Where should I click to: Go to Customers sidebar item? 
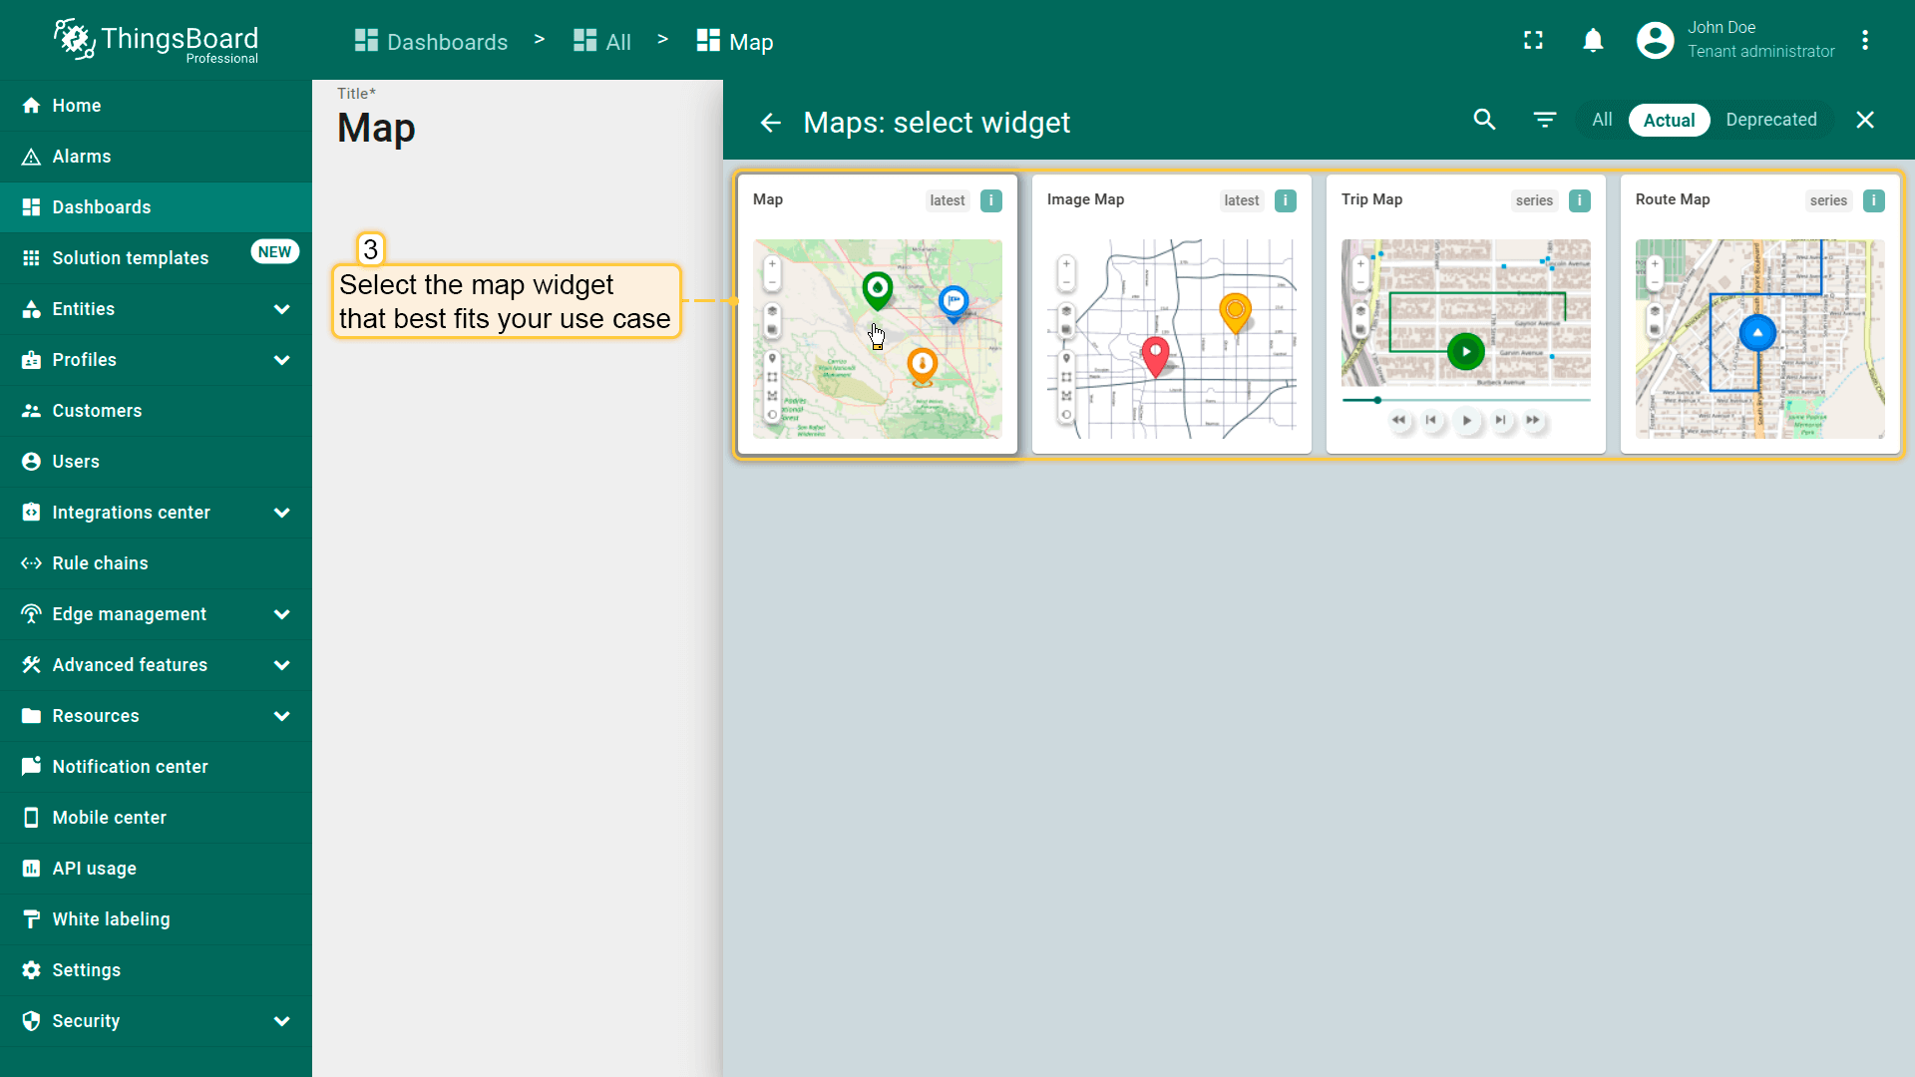click(x=97, y=411)
